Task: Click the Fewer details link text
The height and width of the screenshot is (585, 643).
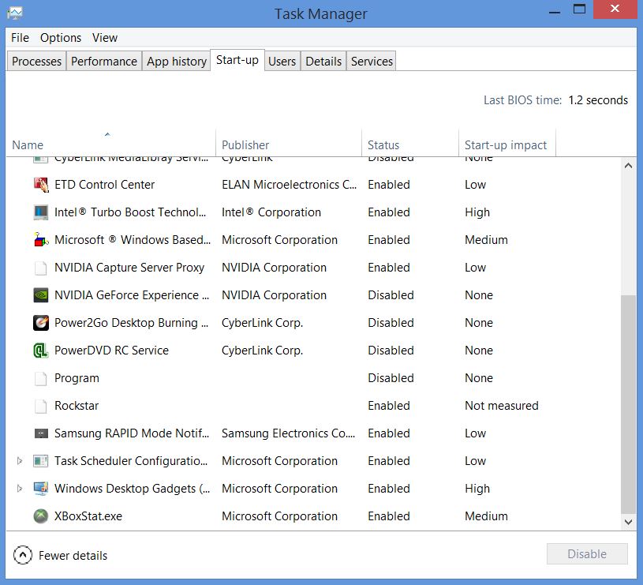Action: (x=73, y=556)
